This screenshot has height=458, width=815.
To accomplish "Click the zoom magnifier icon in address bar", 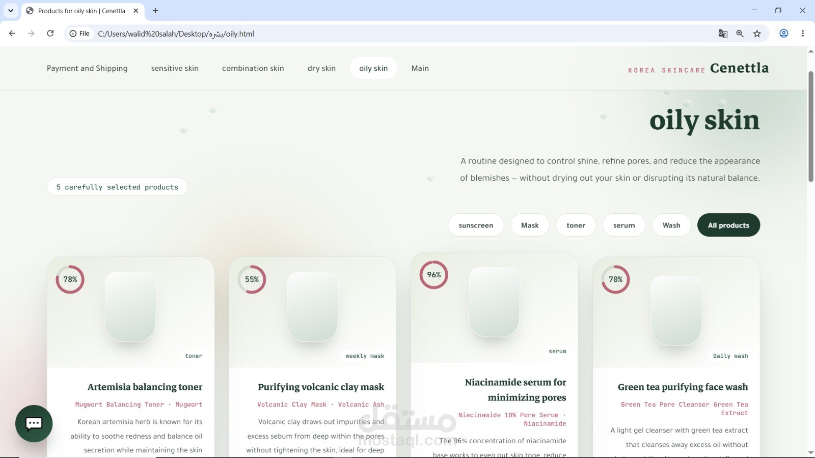I will 740,34.
